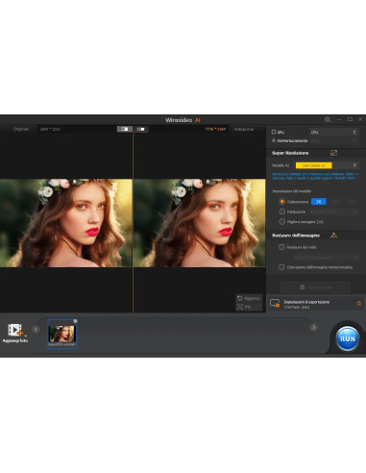The width and height of the screenshot is (366, 473).
Task: Enable Colorazione dell'immagine monocromatica checkbox
Action: pyautogui.click(x=281, y=267)
